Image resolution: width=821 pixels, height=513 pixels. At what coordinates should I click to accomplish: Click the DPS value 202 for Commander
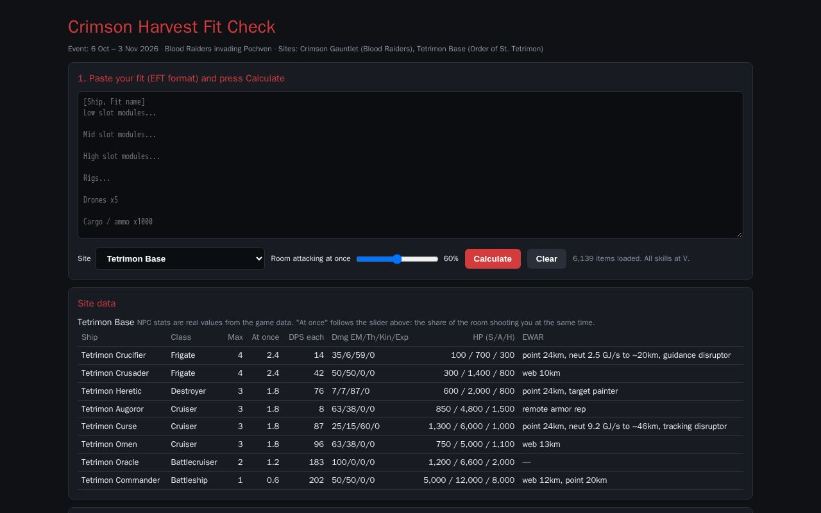pyautogui.click(x=316, y=480)
